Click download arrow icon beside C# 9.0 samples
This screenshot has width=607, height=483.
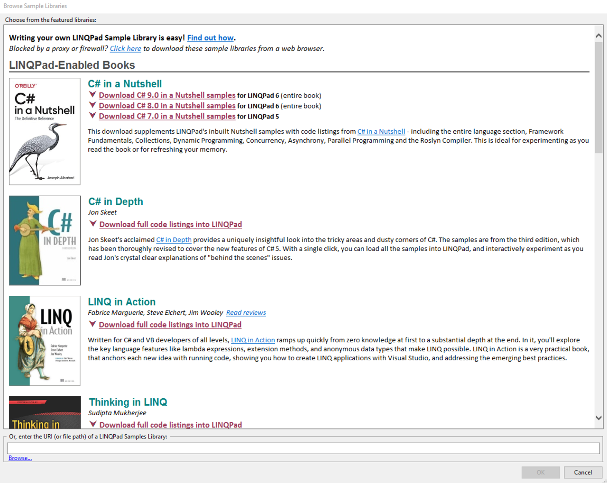(93, 94)
